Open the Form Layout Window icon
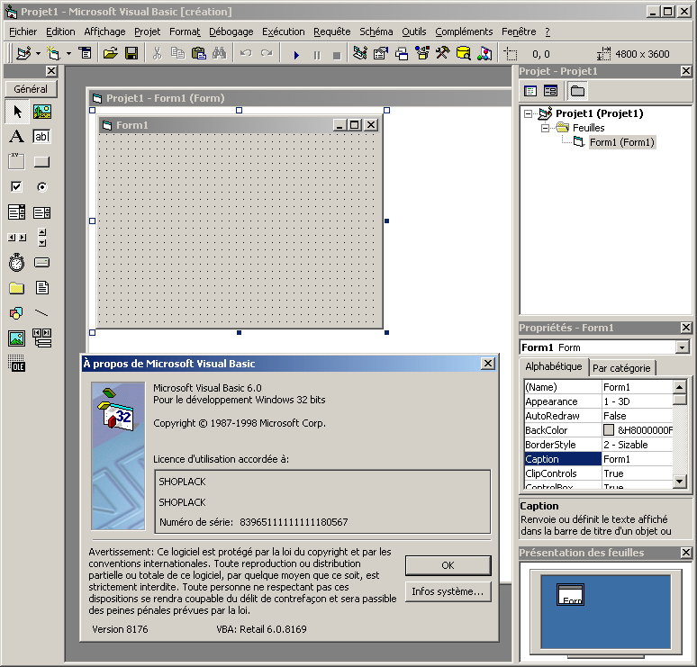The height and width of the screenshot is (667, 697). 402,54
